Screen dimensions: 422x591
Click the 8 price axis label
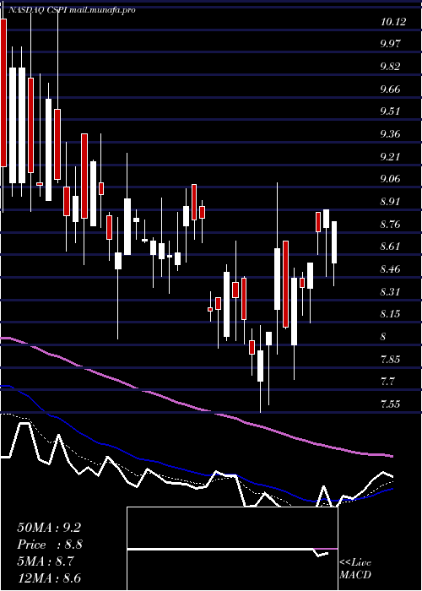click(383, 337)
